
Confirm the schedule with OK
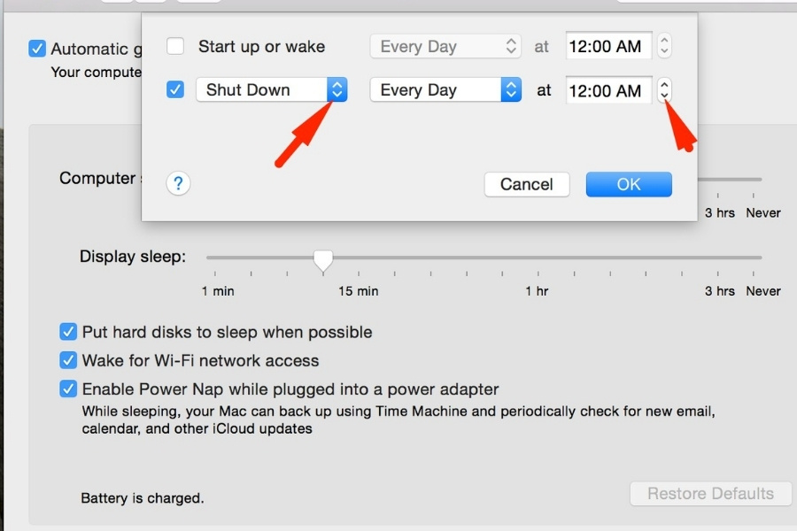[629, 184]
